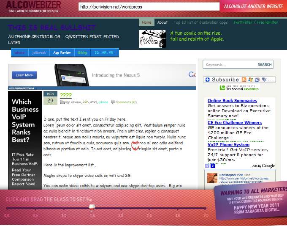The width and height of the screenshot is (287, 226).
Task: Click the www.google.com/nexus ad link
Action: [22, 88]
